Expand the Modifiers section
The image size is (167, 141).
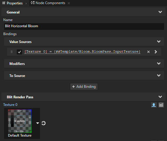click(159, 63)
